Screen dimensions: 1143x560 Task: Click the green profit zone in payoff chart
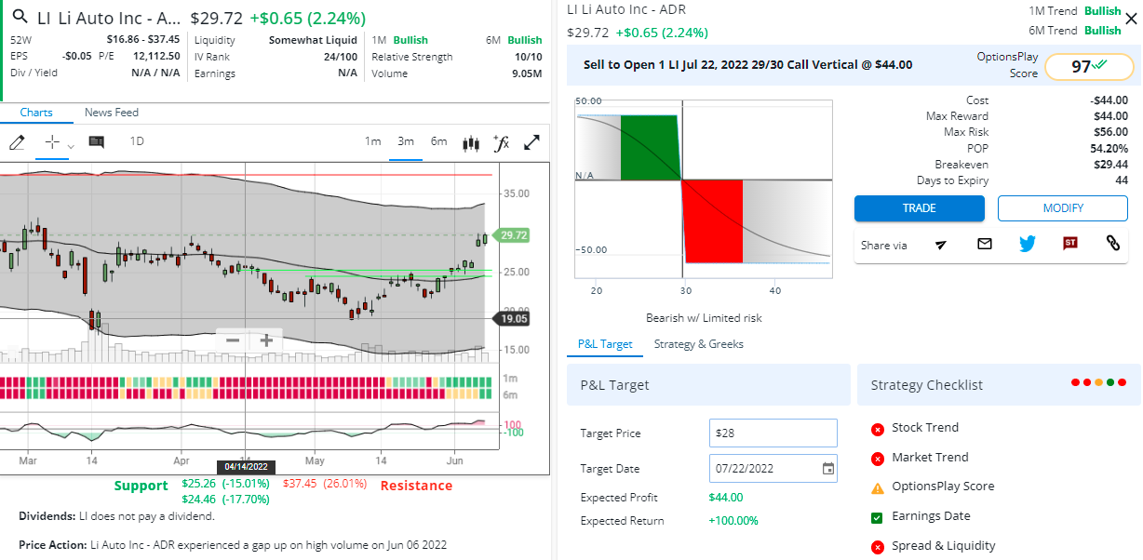(x=649, y=148)
